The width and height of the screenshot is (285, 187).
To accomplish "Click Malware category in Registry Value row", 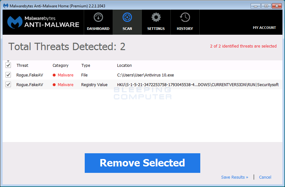I will 63,85.
